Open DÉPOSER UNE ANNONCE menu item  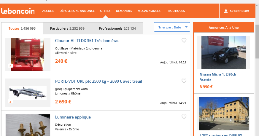click(77, 11)
